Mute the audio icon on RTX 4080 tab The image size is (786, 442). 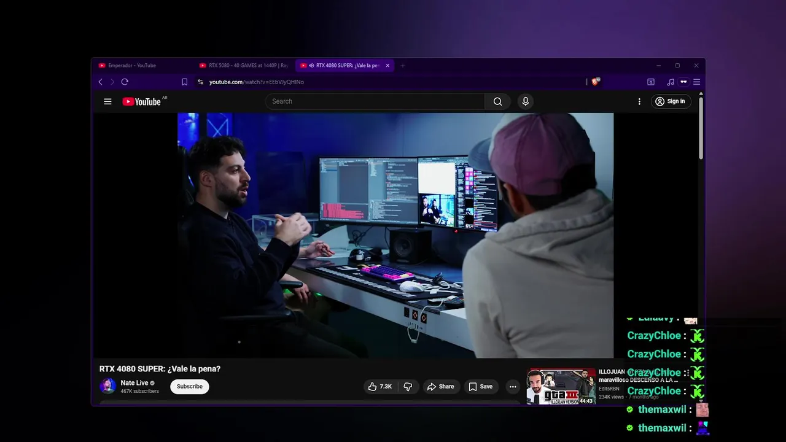(x=312, y=66)
